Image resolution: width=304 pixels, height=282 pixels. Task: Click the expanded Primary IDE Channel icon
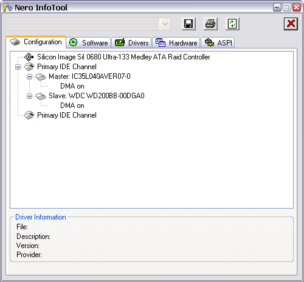click(29, 67)
